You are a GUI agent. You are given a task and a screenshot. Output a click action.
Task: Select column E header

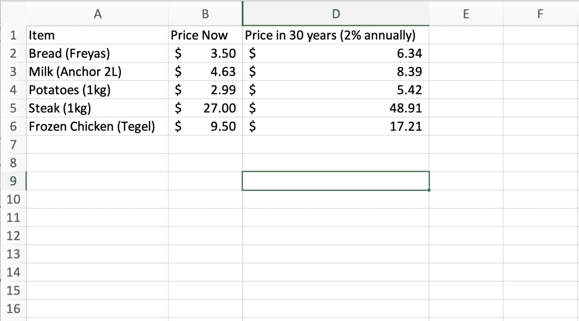point(466,14)
